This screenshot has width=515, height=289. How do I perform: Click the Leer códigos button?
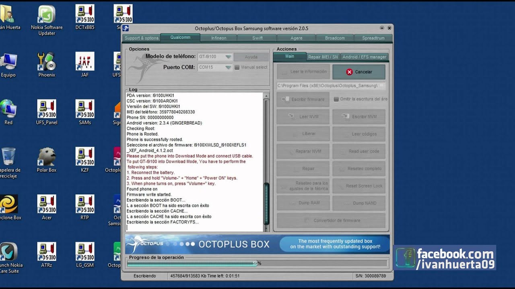tap(359, 134)
